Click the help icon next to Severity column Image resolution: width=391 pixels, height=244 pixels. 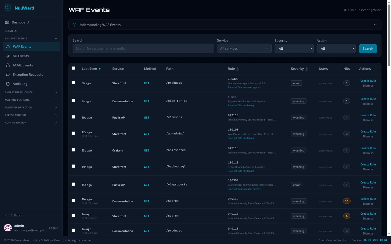[306, 69]
